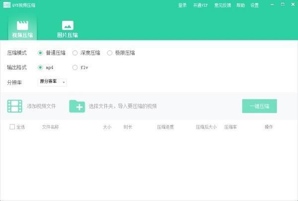Click 添加视频文件 label
The image size is (298, 201).
pos(41,106)
